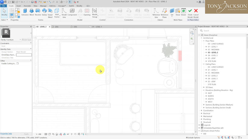Expand Sections (Building Section Medium)
This screenshot has width=248, height=139.
coord(204,105)
